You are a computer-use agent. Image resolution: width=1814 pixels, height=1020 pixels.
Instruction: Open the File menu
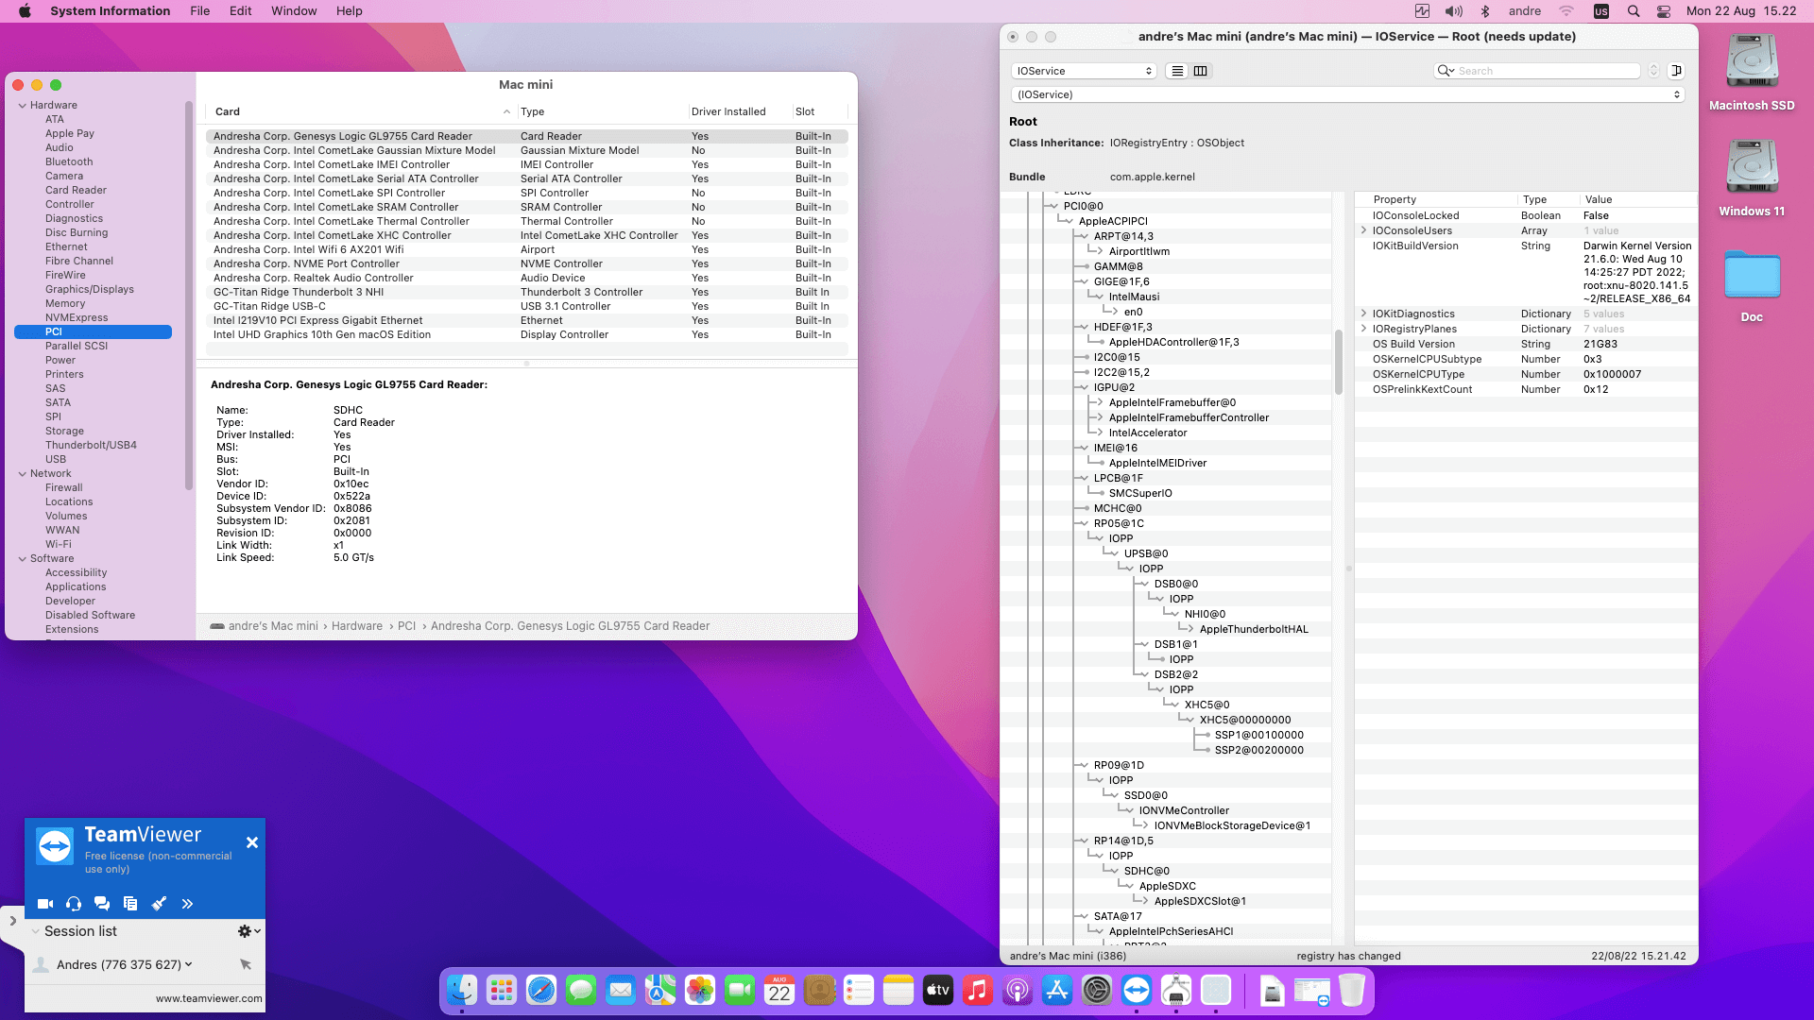pos(199,11)
